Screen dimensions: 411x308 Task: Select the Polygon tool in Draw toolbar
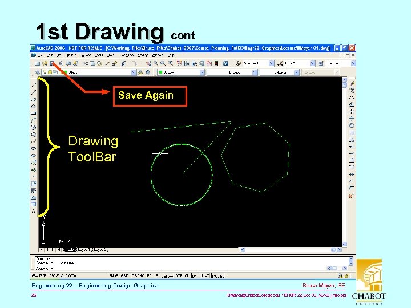34,106
